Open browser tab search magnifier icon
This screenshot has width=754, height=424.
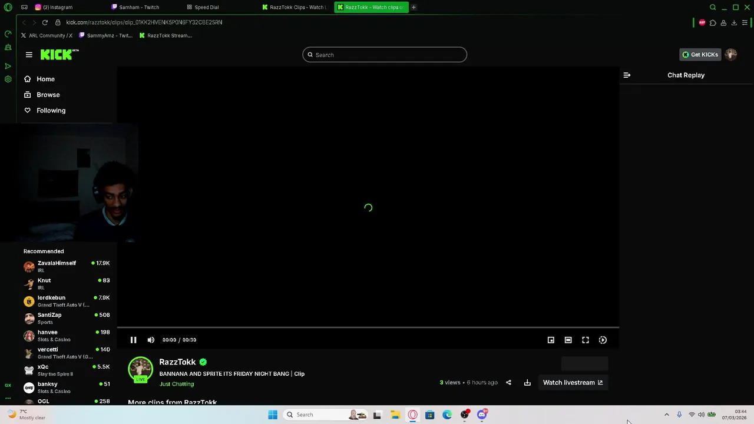point(713,7)
